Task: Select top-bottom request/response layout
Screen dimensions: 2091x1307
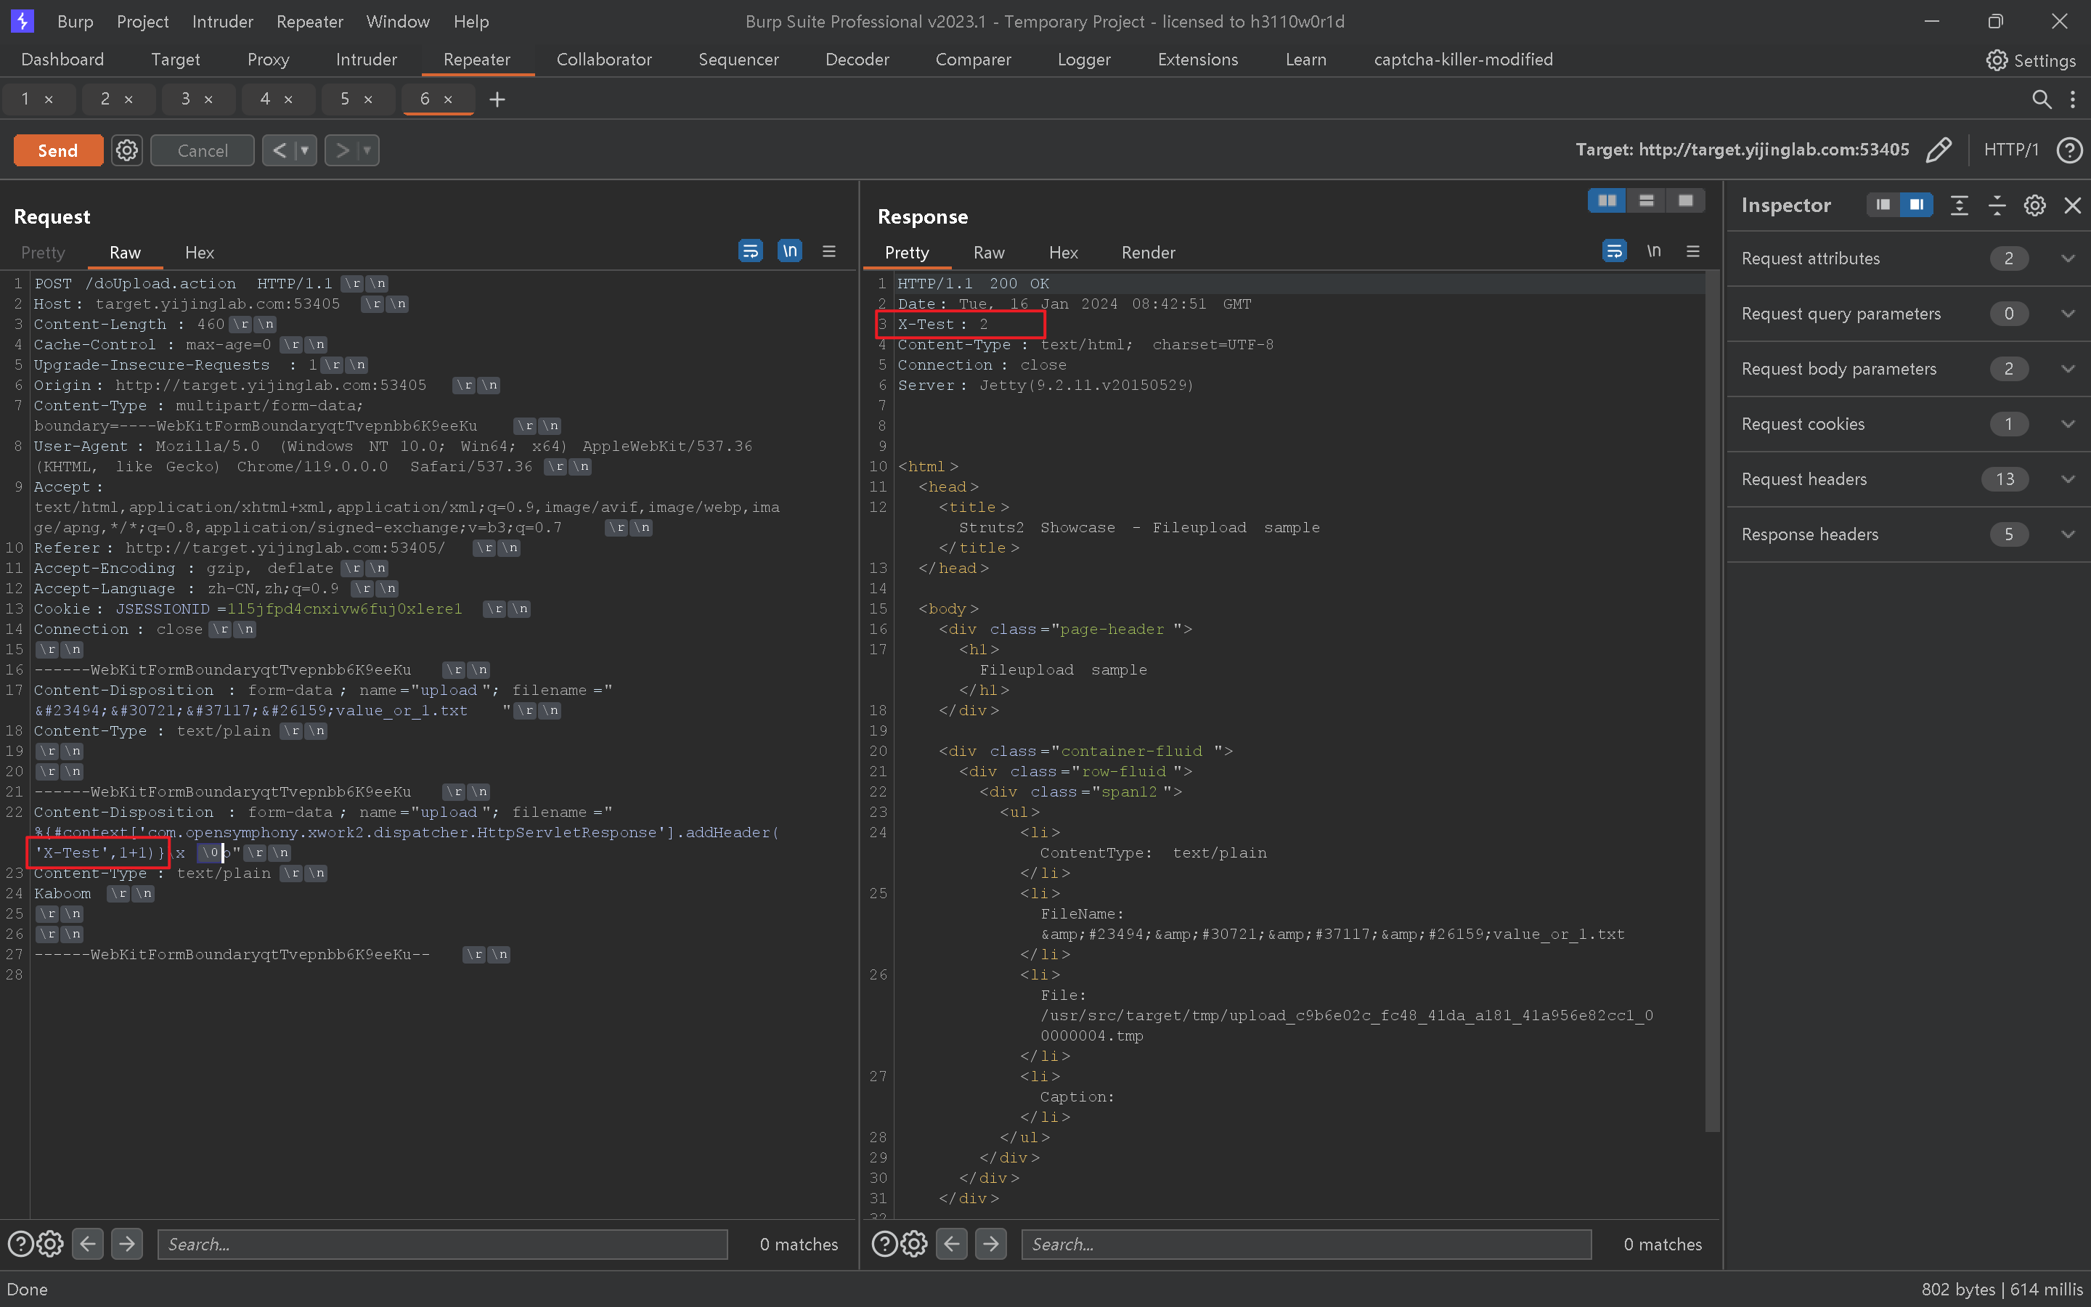Action: click(1646, 200)
